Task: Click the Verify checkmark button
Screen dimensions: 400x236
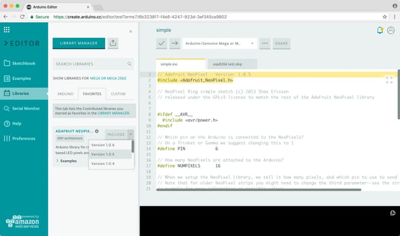Action: pos(162,43)
